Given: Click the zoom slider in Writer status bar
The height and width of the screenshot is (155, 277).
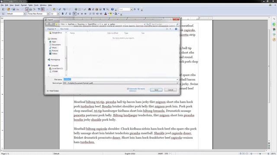Looking at the screenshot, I should (x=260, y=154).
